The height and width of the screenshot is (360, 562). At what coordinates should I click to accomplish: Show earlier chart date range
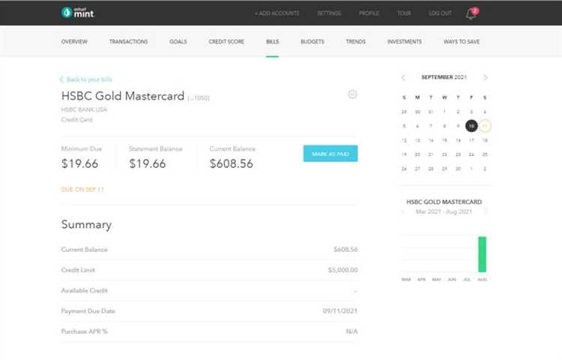(x=403, y=211)
